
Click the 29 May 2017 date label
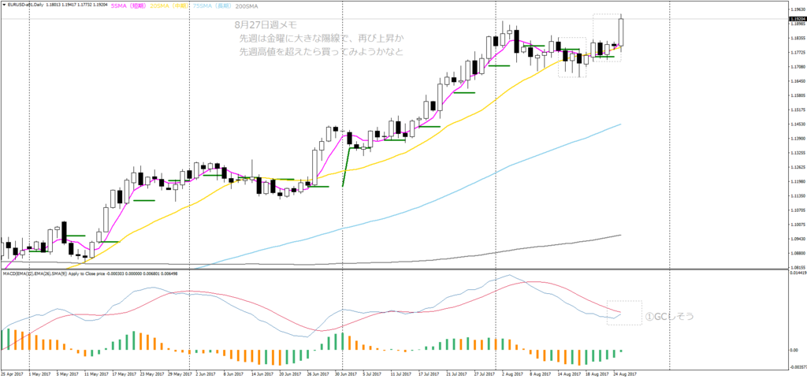[179, 374]
